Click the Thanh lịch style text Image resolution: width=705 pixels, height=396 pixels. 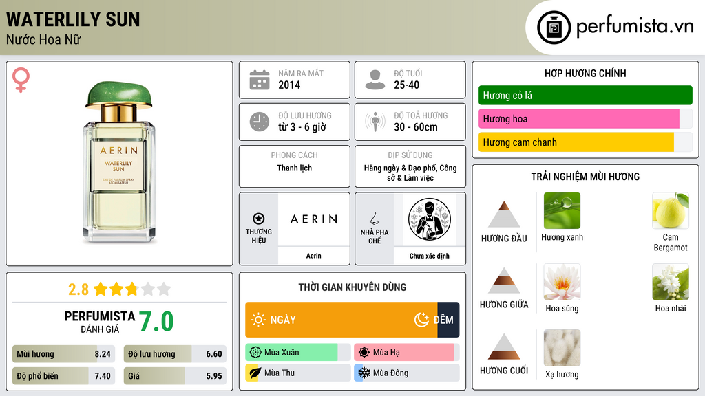(x=295, y=168)
